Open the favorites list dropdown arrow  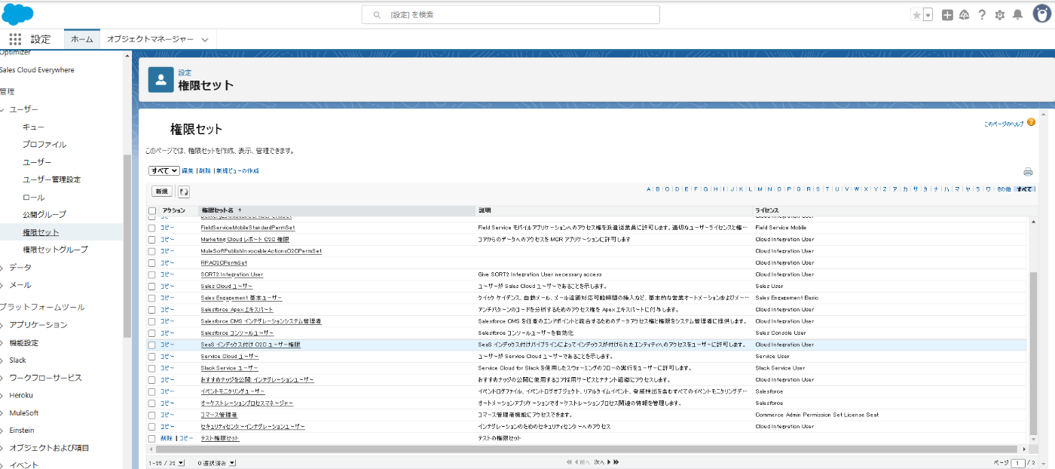click(x=928, y=15)
